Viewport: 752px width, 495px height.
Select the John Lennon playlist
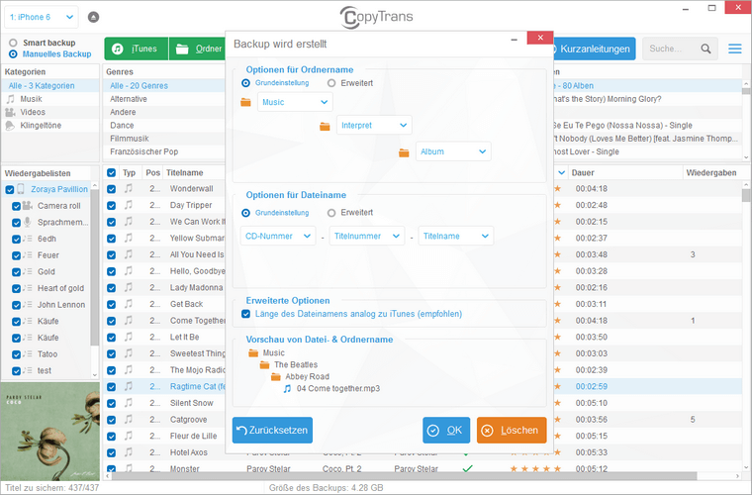coord(61,305)
